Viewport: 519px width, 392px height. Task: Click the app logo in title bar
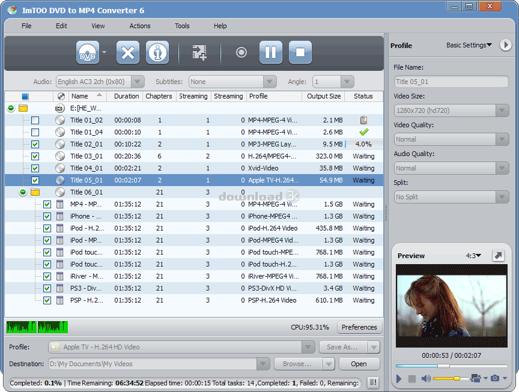13,10
